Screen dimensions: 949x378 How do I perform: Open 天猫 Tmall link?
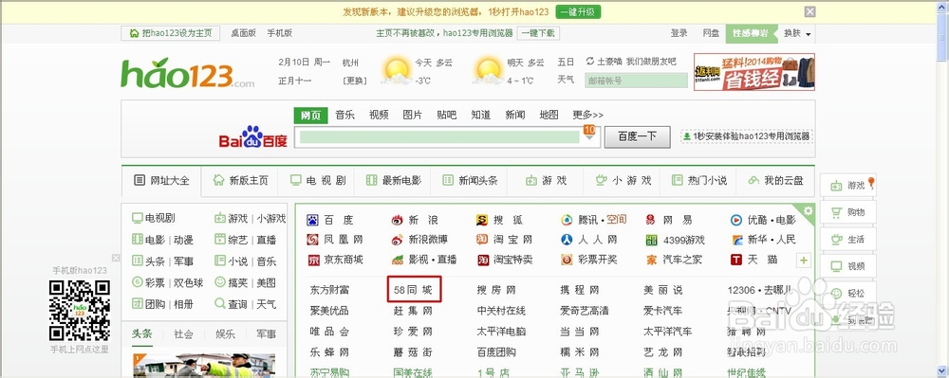754,260
